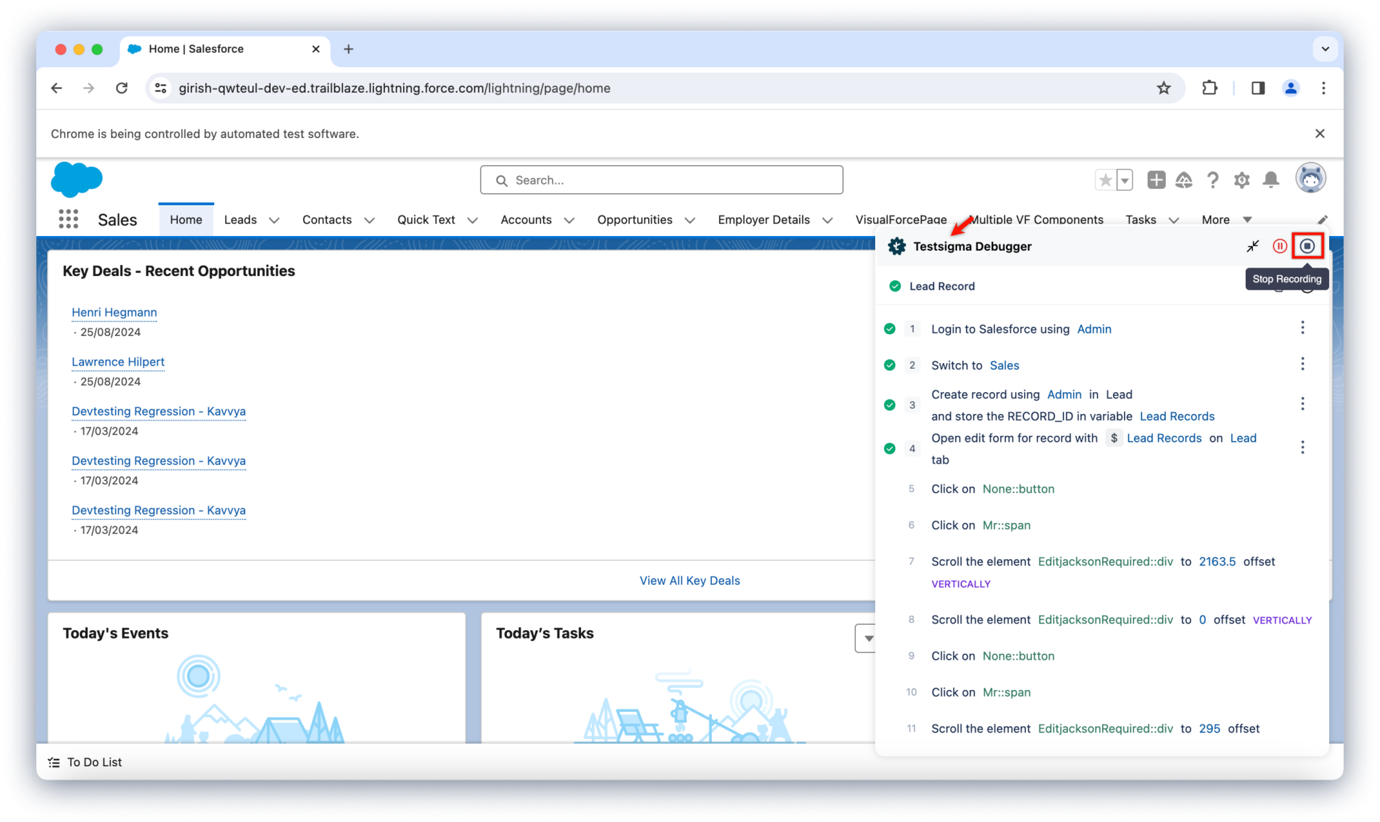
Task: Open the user profile avatar
Action: (1310, 178)
